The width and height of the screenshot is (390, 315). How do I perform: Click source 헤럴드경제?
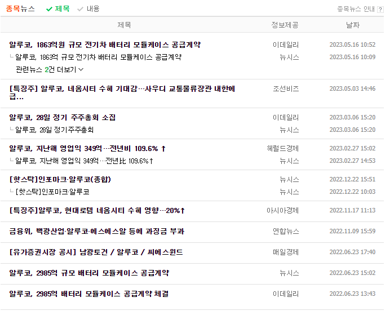click(283, 148)
